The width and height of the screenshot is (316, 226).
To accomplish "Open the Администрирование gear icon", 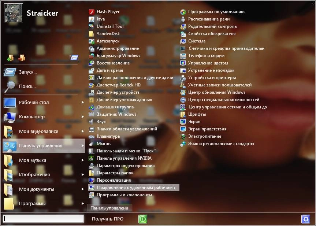I will click(92, 48).
